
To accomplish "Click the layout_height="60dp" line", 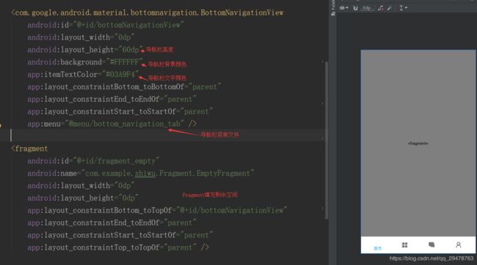I will click(85, 50).
